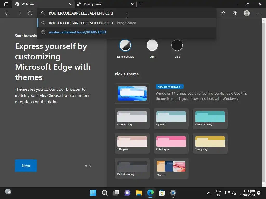Image resolution: width=266 pixels, height=199 pixels.
Task: Open the Chat taskbar icon
Action: coord(127,193)
